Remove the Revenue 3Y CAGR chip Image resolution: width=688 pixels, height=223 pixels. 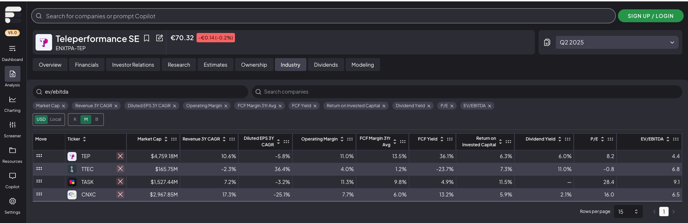(x=116, y=106)
